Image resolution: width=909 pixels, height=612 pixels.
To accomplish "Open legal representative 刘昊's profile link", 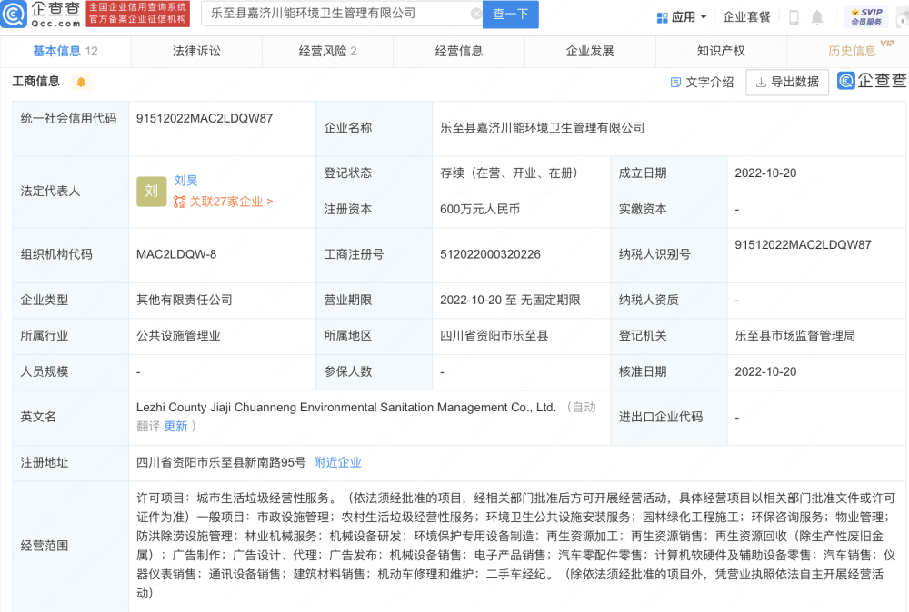I will point(185,181).
